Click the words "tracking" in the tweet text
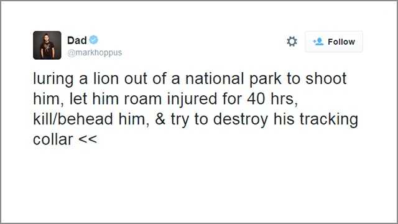The image size is (398, 224). 329,119
